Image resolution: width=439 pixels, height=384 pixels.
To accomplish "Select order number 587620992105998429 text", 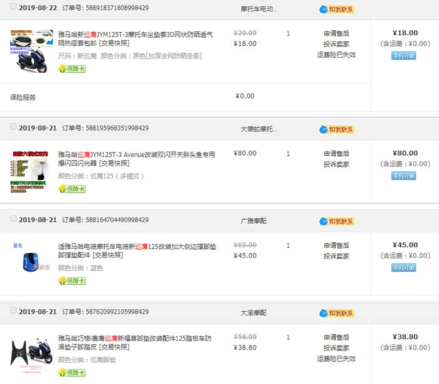I will [117, 312].
